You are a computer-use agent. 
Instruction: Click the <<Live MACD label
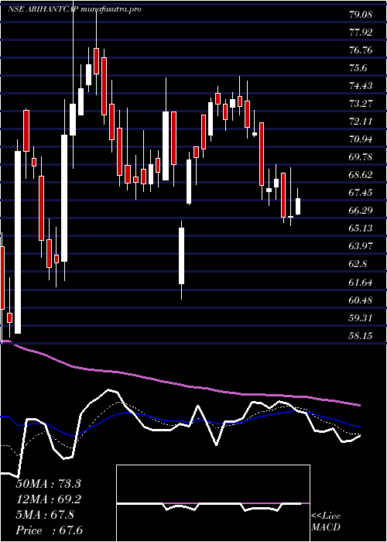pos(326,522)
